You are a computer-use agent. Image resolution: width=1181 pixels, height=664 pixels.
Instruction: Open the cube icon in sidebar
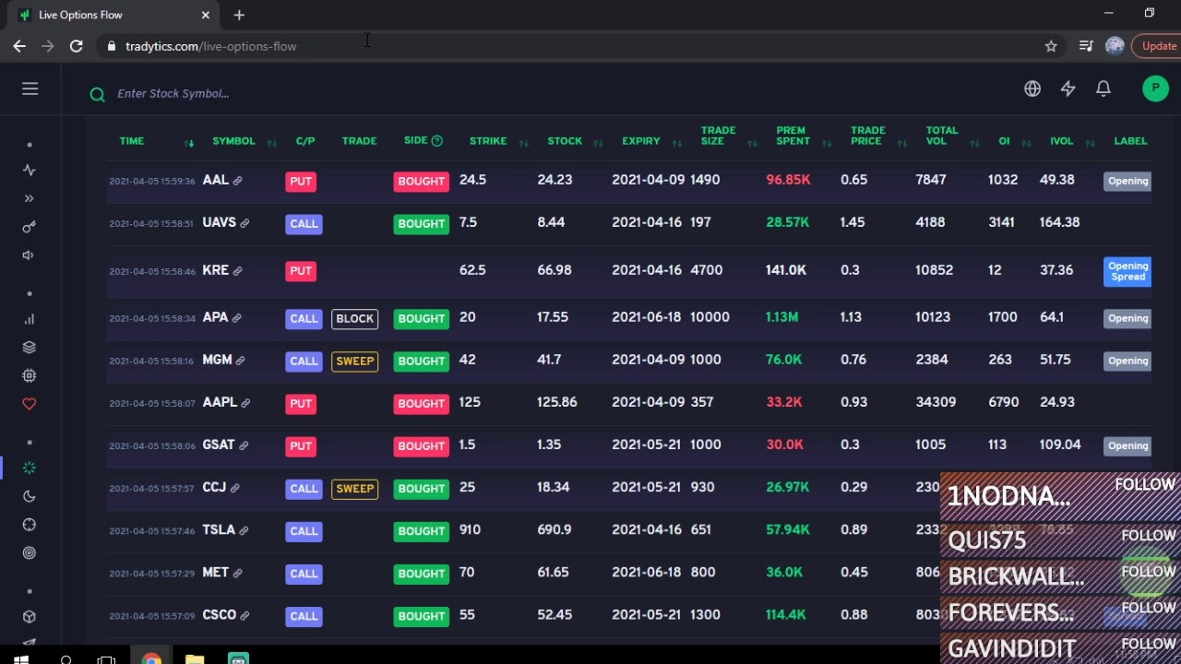click(x=30, y=617)
